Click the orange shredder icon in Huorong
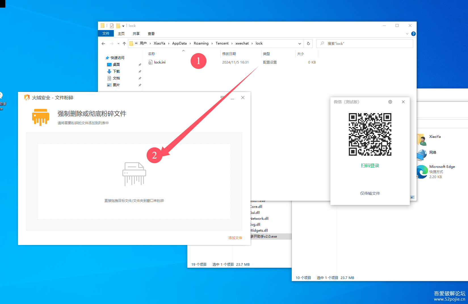The height and width of the screenshot is (304, 468). click(41, 117)
